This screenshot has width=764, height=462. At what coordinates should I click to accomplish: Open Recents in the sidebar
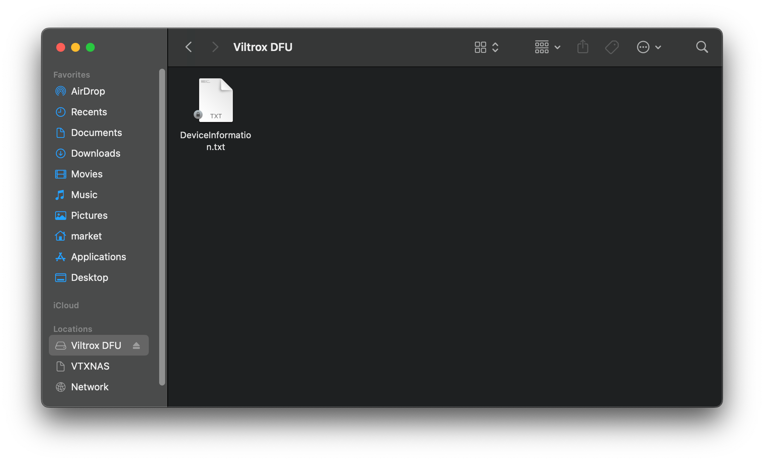89,112
